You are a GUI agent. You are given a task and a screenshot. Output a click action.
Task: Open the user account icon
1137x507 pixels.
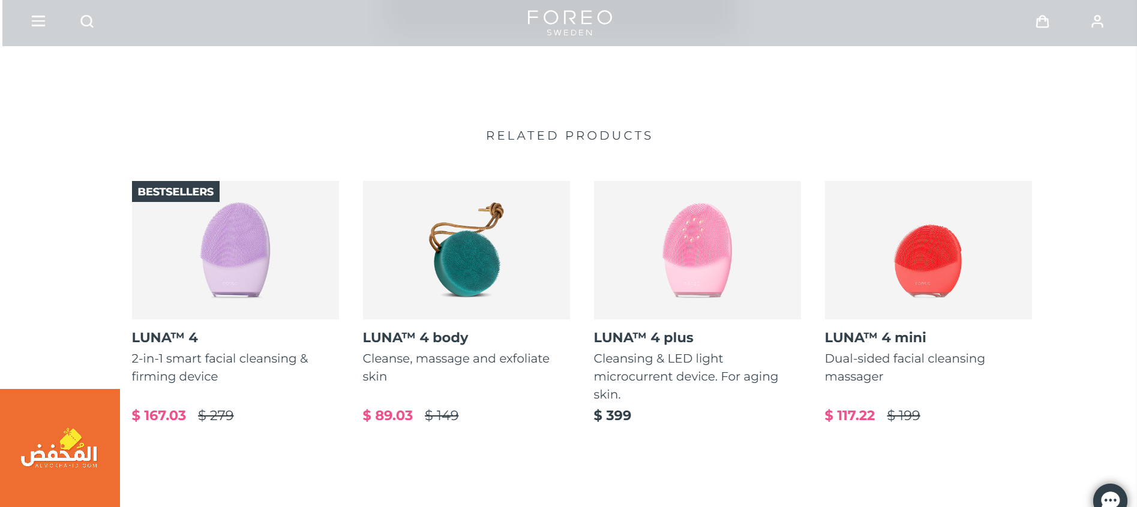pyautogui.click(x=1097, y=22)
